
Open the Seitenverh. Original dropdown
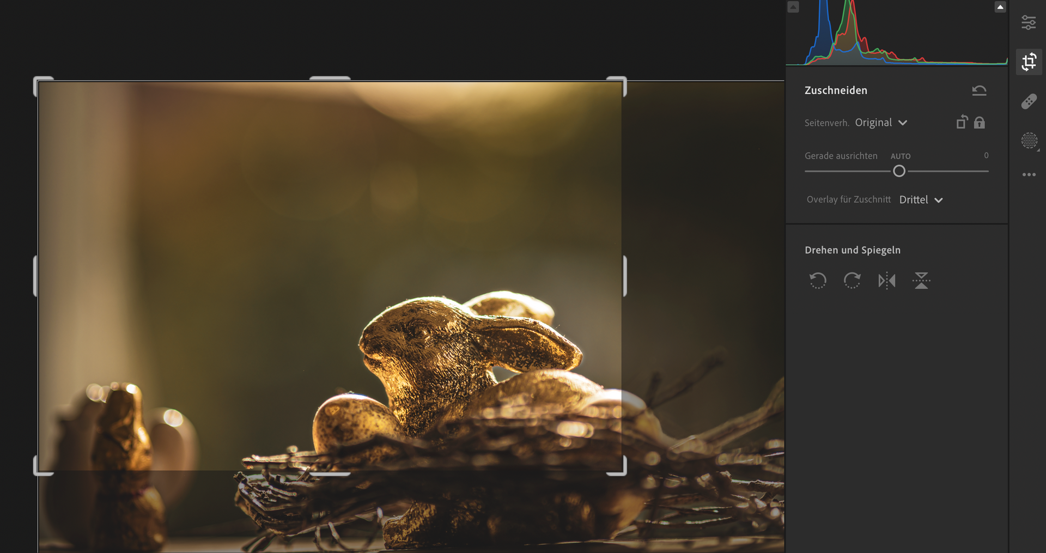[x=881, y=123]
